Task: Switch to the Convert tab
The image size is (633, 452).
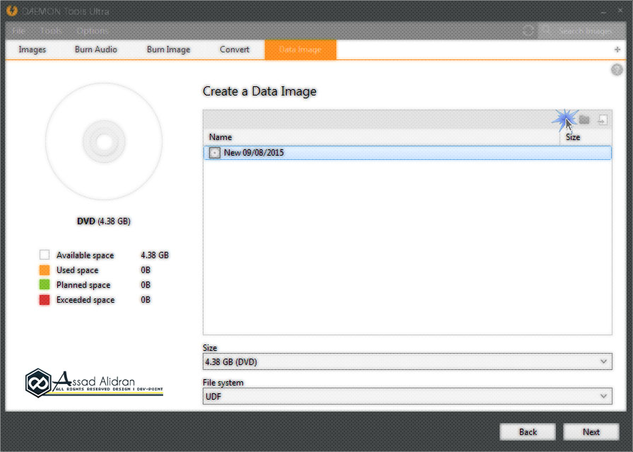Action: click(x=235, y=50)
